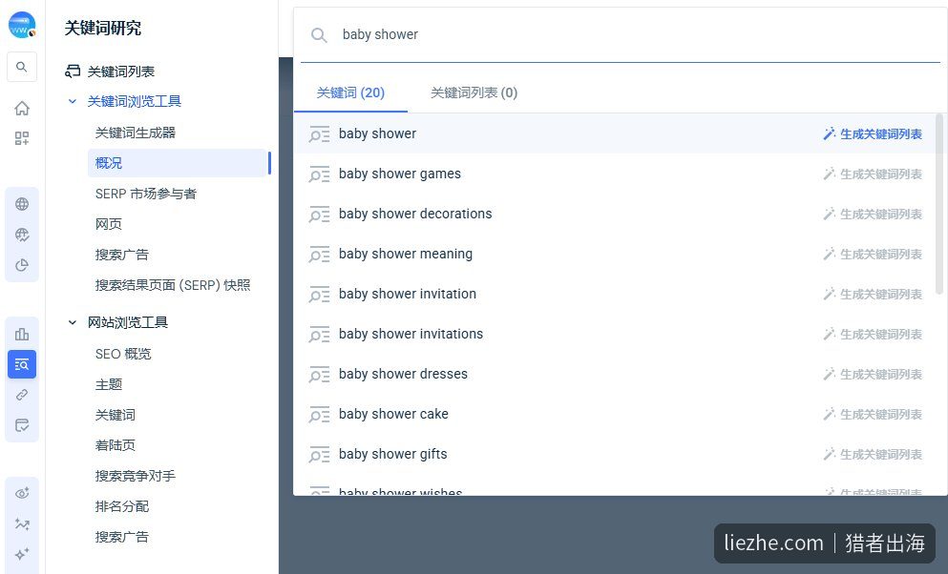Open the pie chart icon
The image size is (948, 574).
(22, 265)
